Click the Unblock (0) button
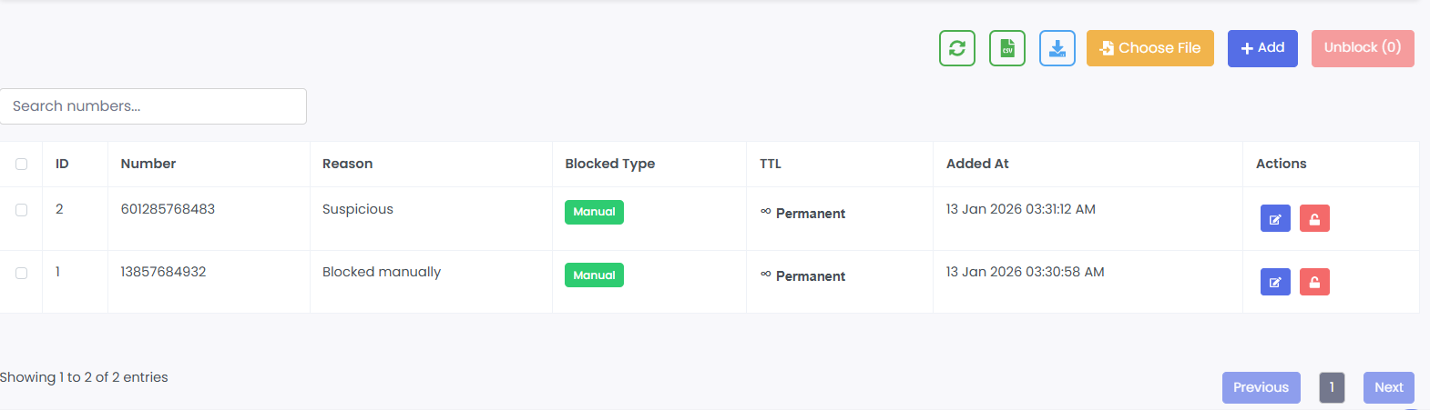1430x410 pixels. (x=1363, y=48)
